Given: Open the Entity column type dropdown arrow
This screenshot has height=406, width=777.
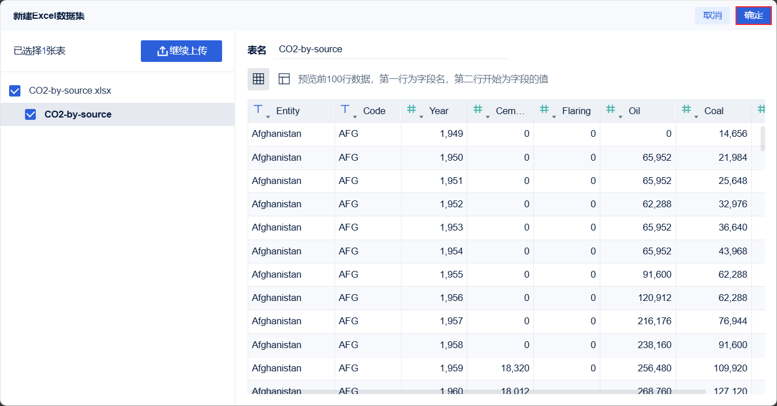Looking at the screenshot, I should [268, 116].
